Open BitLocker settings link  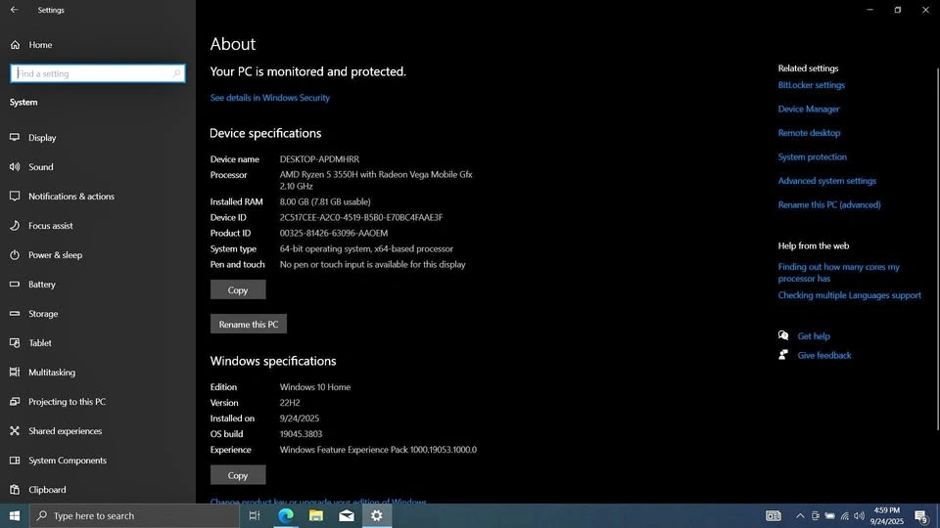click(811, 85)
